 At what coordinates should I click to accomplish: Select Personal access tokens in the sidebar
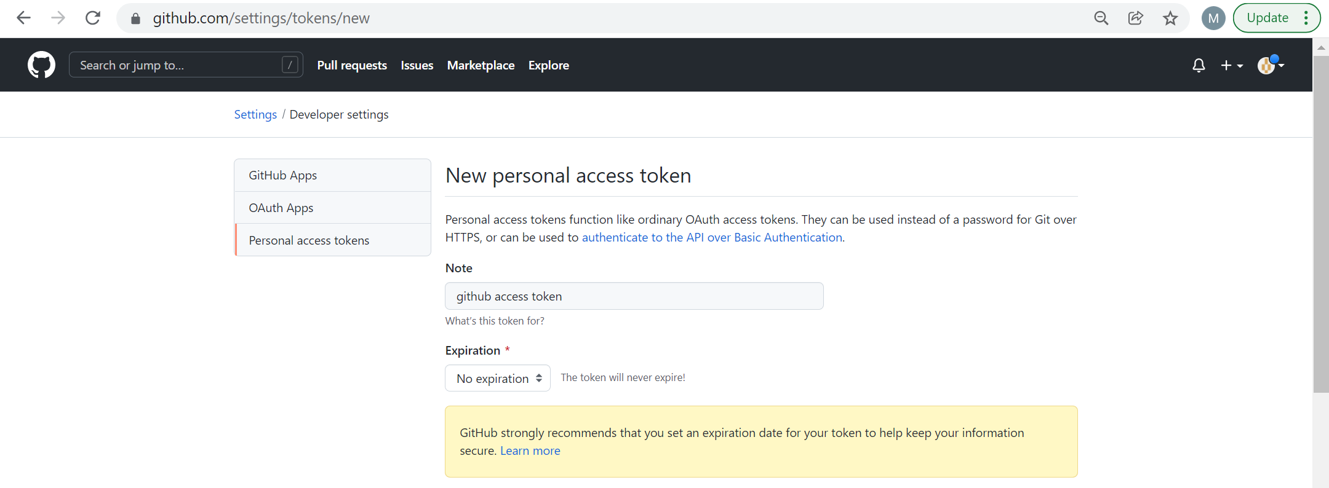point(332,240)
